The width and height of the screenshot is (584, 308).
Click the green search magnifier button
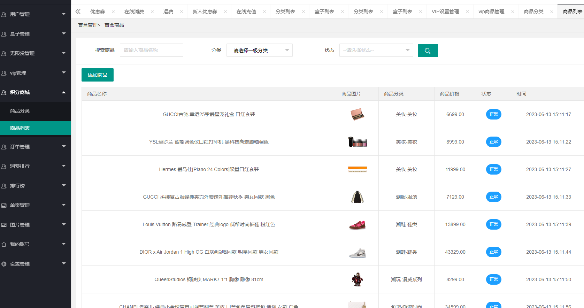point(428,51)
